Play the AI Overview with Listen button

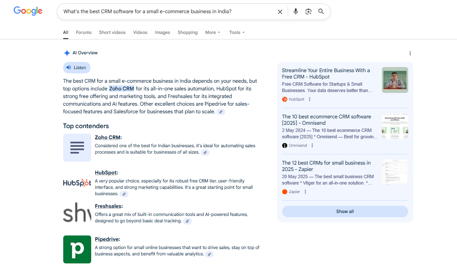pyautogui.click(x=77, y=67)
